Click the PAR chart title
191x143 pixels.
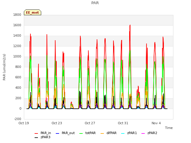[95, 3]
